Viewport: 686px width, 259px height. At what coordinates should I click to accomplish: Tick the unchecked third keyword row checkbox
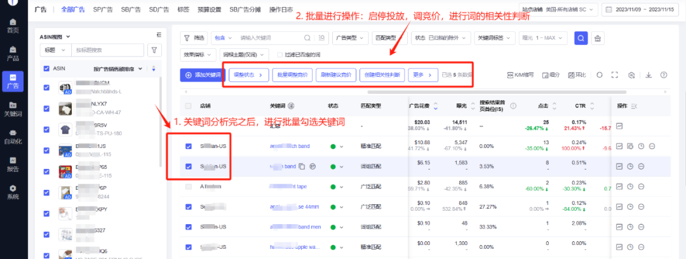pos(188,187)
